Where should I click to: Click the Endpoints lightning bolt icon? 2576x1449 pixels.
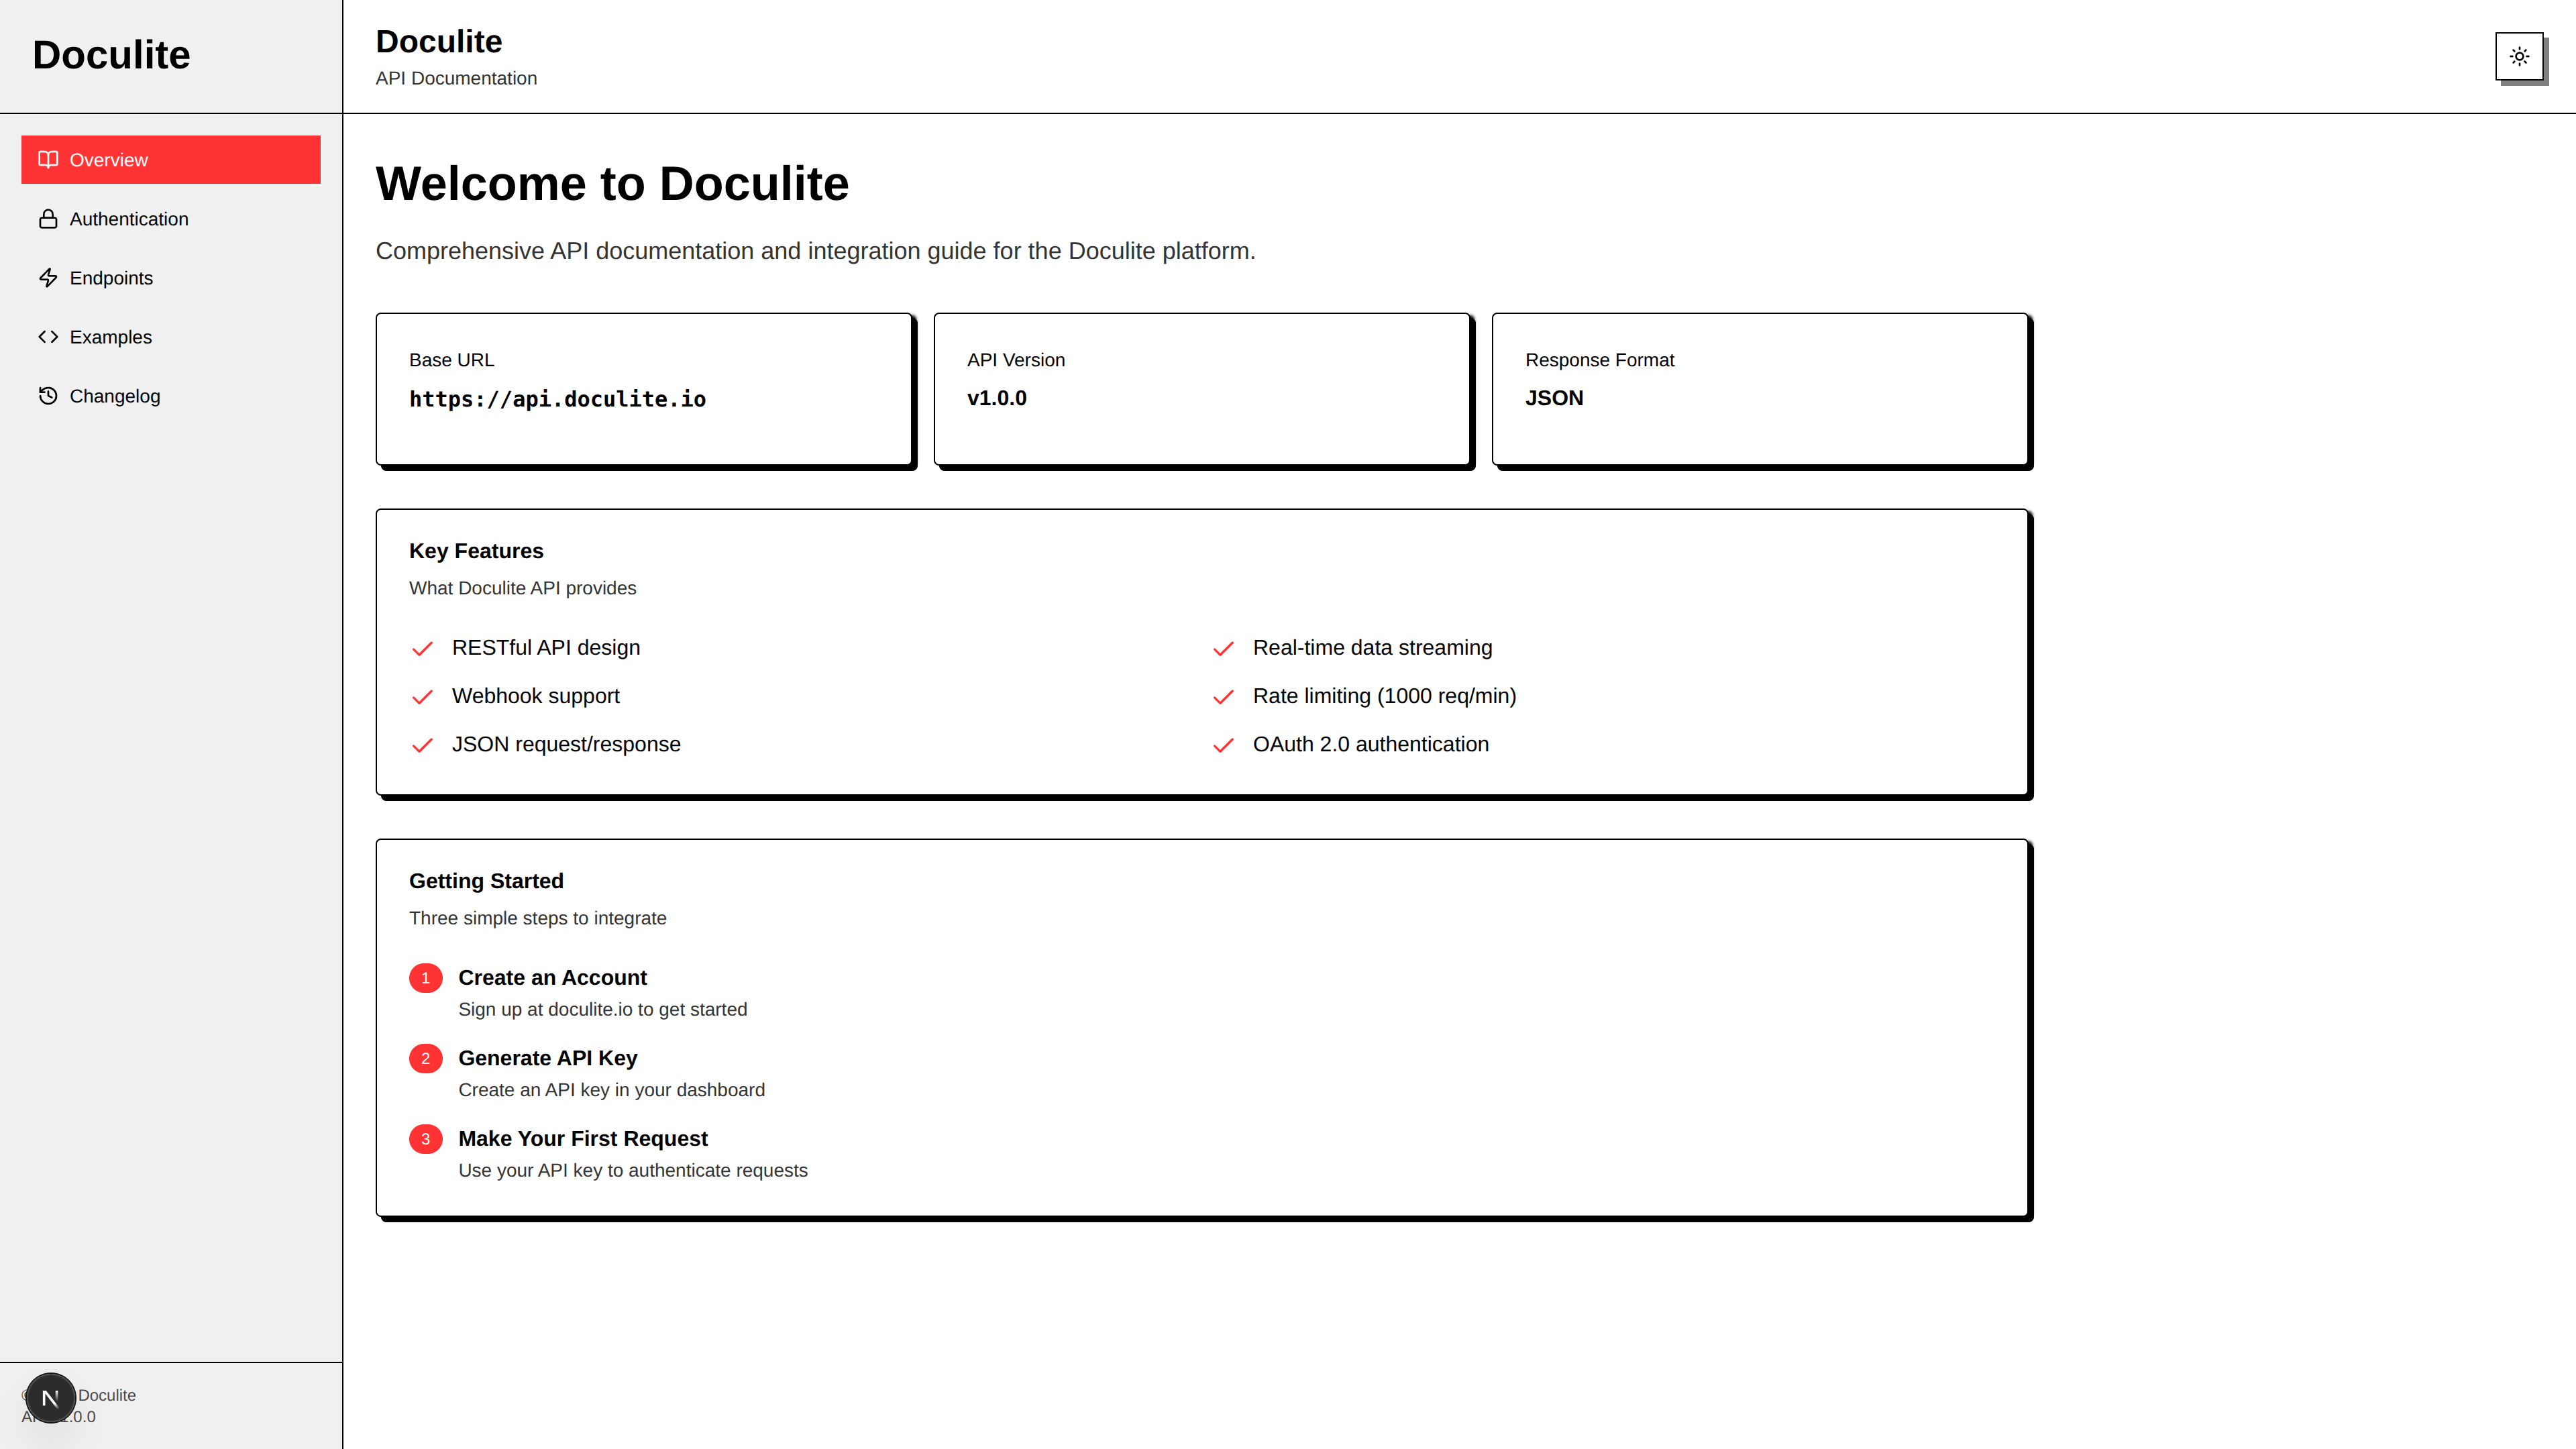click(x=48, y=278)
